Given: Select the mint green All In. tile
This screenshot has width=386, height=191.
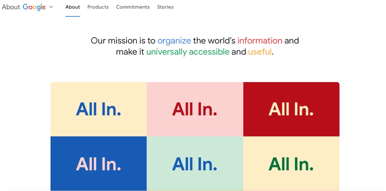Looking at the screenshot, I should click(195, 164).
